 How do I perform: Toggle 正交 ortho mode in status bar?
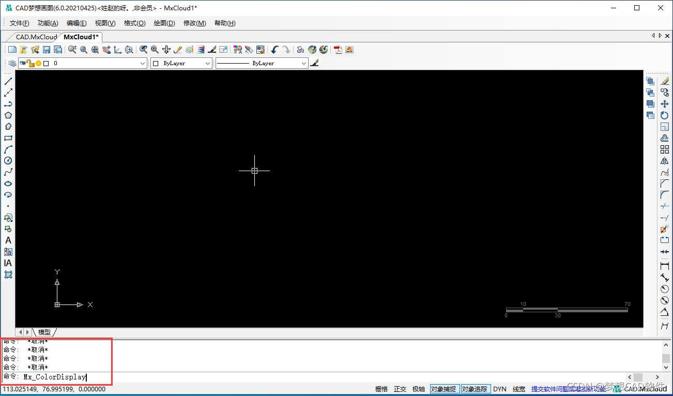coord(400,389)
